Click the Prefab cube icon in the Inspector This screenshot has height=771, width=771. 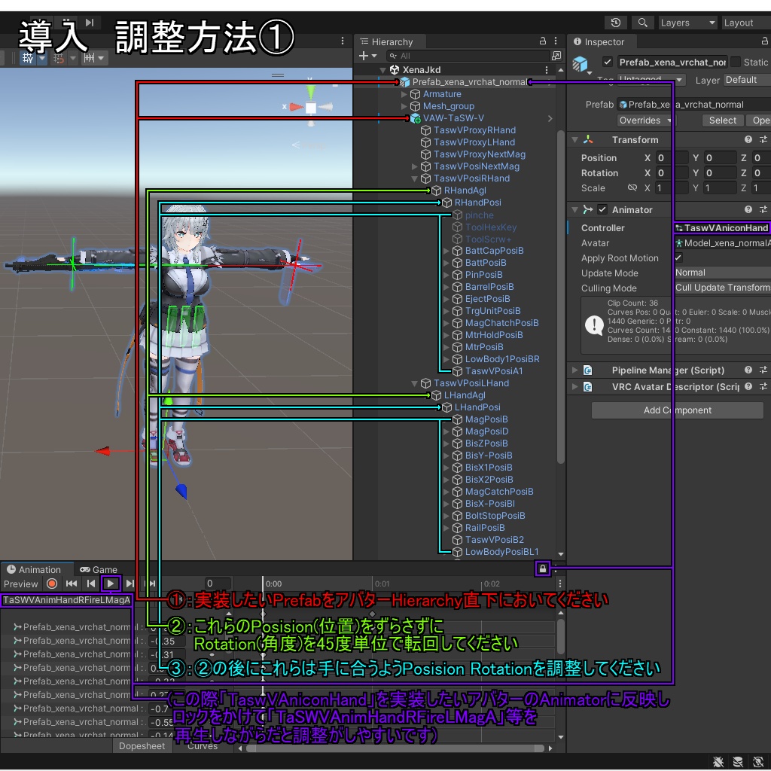point(580,64)
